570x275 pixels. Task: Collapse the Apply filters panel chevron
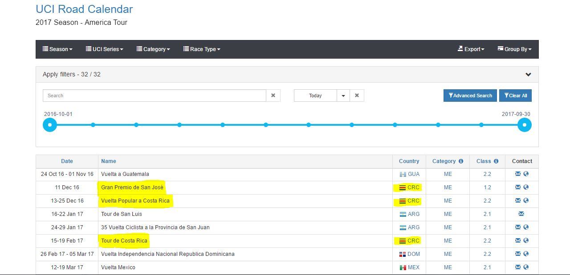(528, 75)
